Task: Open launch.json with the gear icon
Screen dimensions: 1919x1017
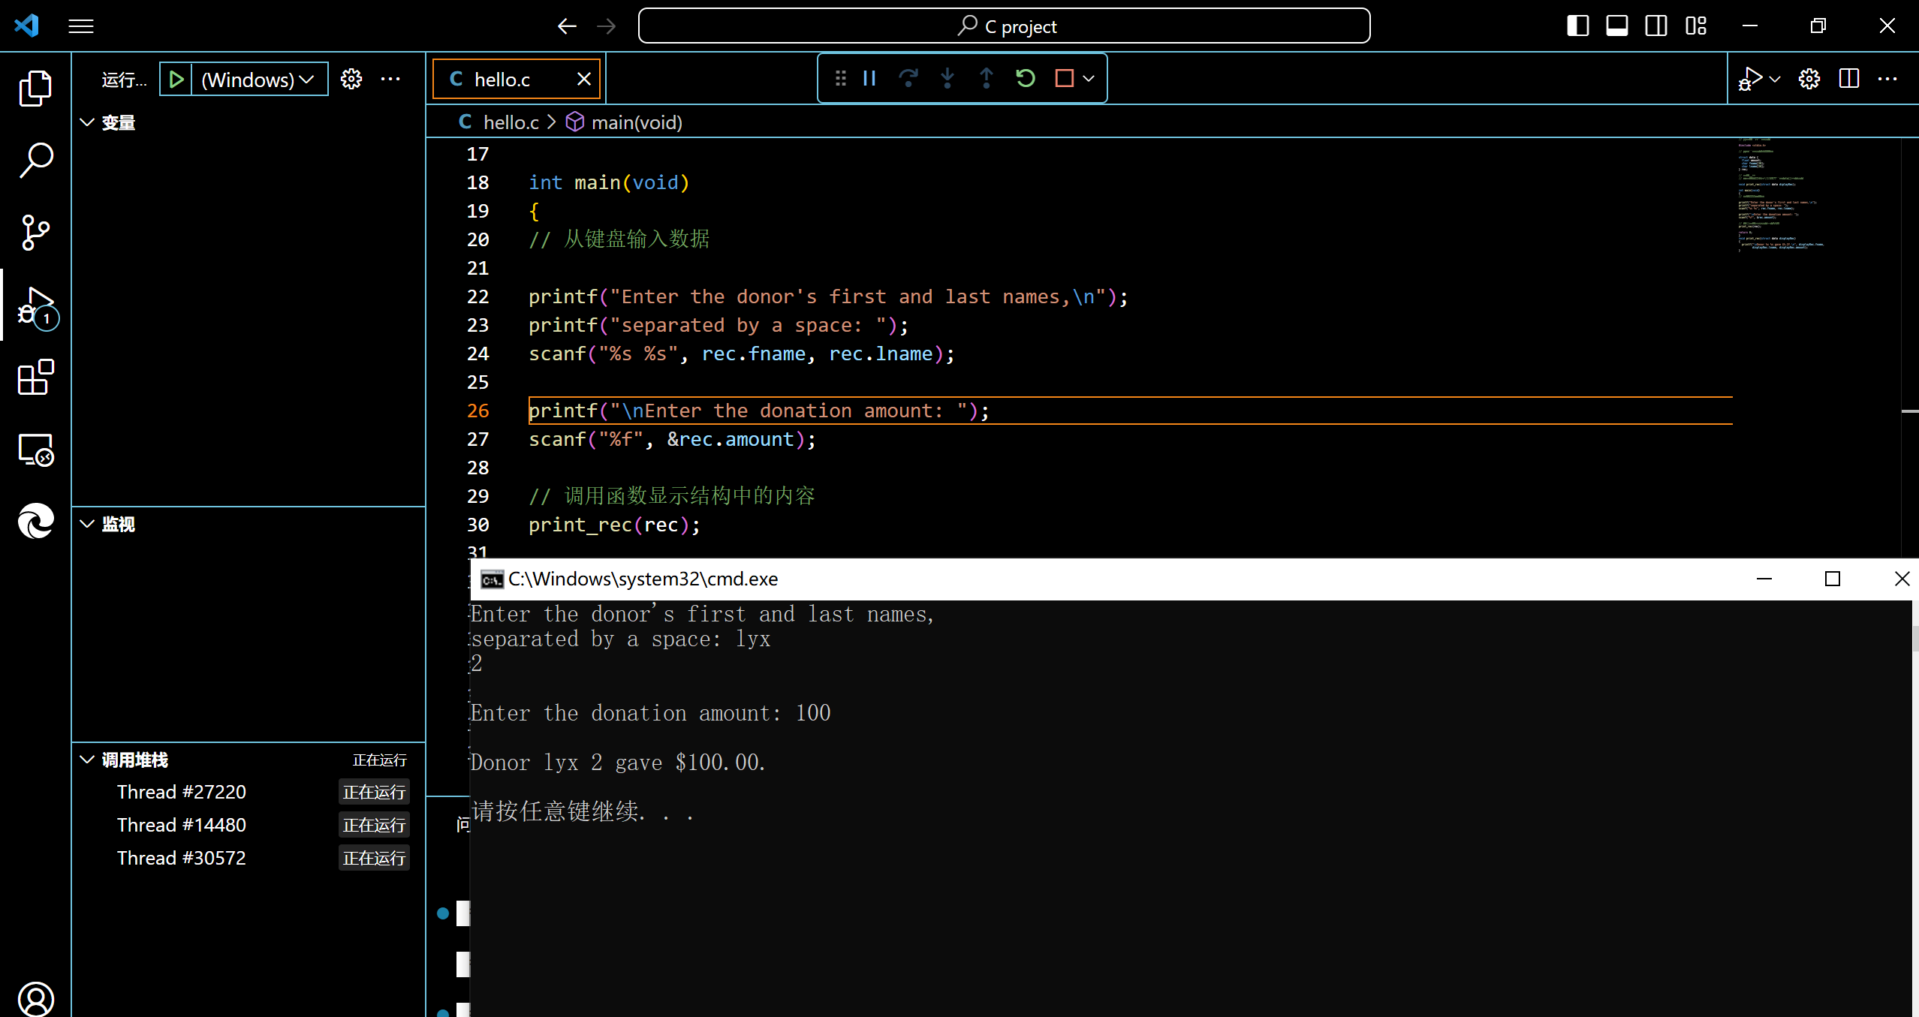Action: pos(351,79)
